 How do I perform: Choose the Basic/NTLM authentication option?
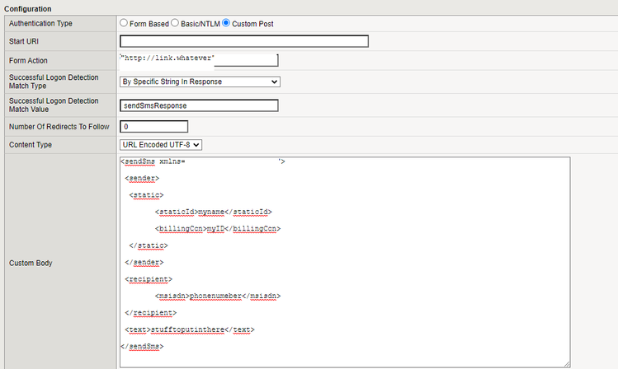pos(174,24)
